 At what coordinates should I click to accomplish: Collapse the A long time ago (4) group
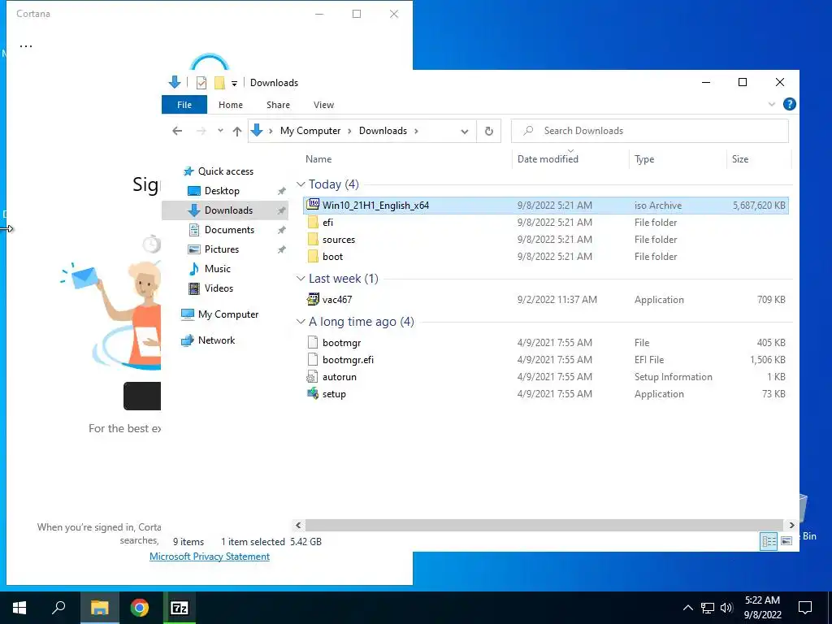pos(301,322)
